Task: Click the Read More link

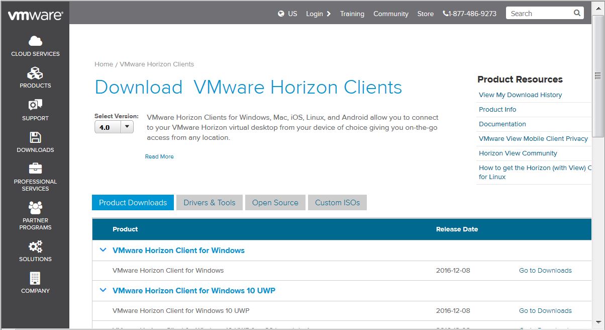Action: point(159,156)
